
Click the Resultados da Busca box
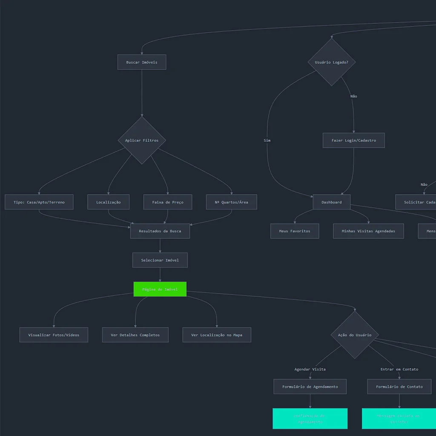160,231
